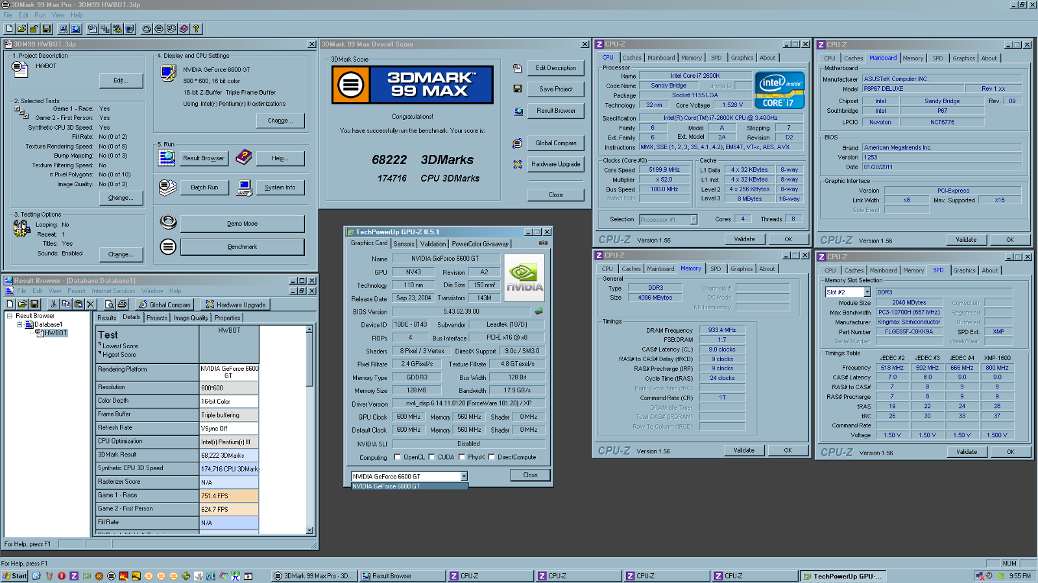The height and width of the screenshot is (583, 1038).
Task: Click the Save floppy icon in the 3DMark toolbar
Action: [46, 29]
